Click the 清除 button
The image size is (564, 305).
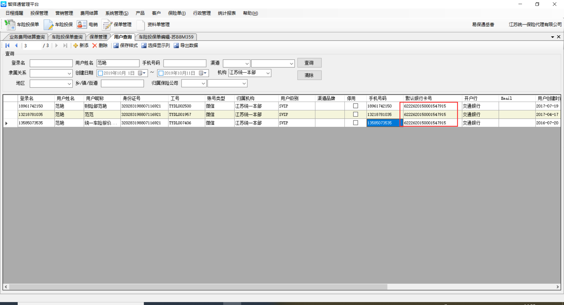point(309,75)
